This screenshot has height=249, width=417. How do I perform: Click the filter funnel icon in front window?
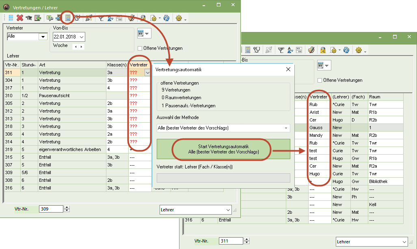tap(101, 18)
